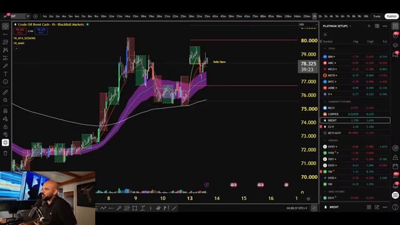The height and width of the screenshot is (225, 400).
Task: Select the ruler measure tool
Action: coord(6,92)
